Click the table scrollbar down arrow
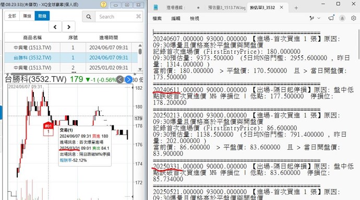The height and width of the screenshot is (200, 360). point(140,69)
